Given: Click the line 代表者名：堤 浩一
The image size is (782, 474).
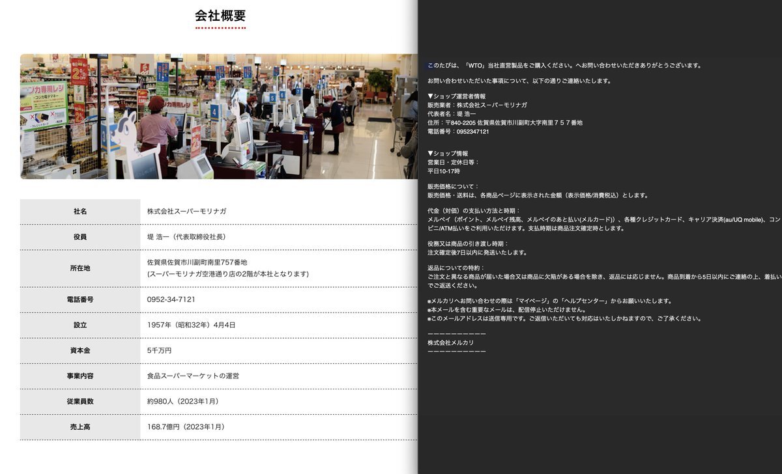Looking at the screenshot, I should (452, 114).
